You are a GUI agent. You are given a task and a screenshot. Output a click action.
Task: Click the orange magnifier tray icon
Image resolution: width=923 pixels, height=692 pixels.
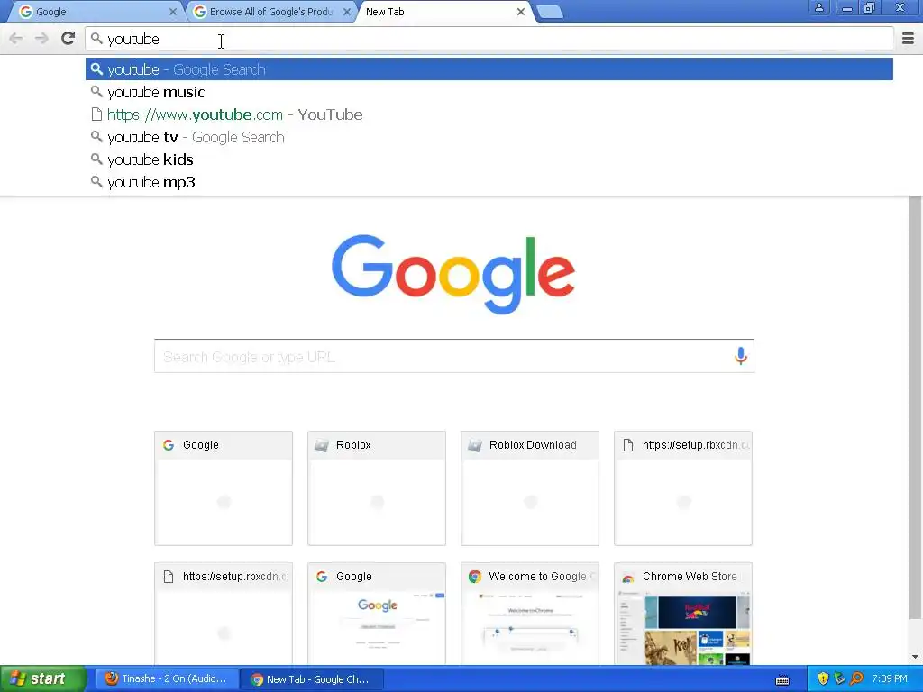click(x=856, y=679)
